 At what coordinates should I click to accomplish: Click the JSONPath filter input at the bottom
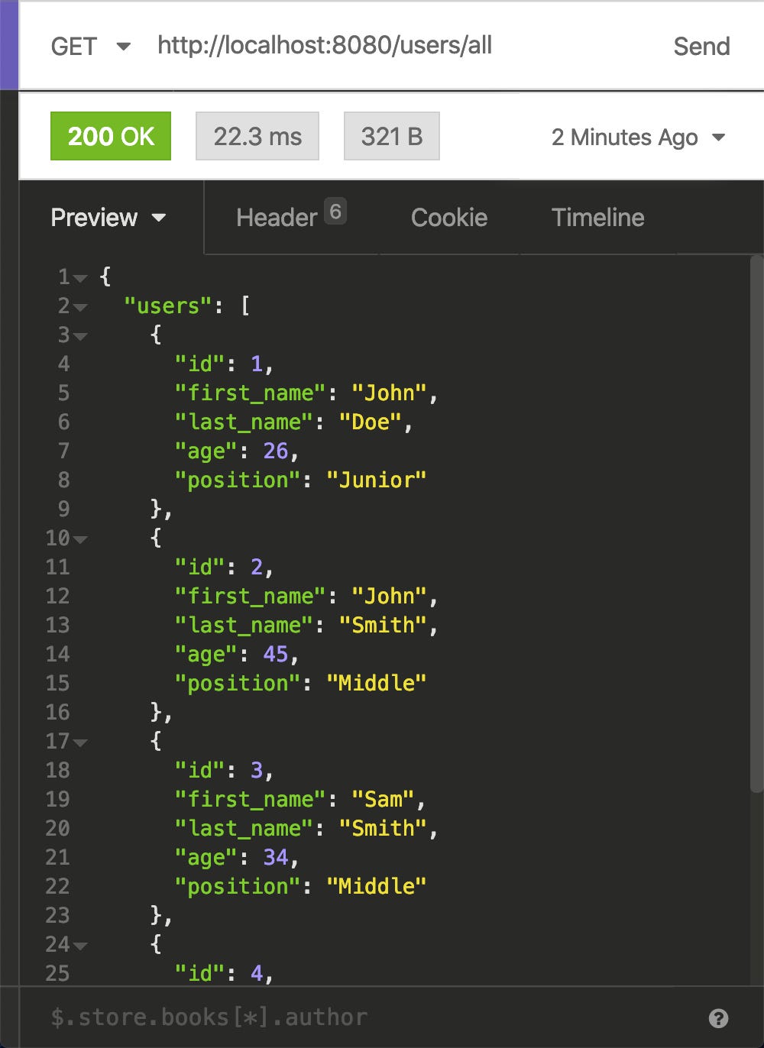coord(306,1017)
